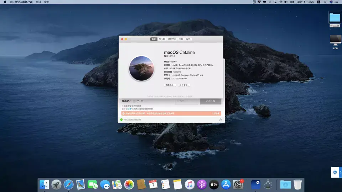Open the 服务 (Service) tab
The height and width of the screenshot is (192, 342).
pyautogui.click(x=188, y=39)
